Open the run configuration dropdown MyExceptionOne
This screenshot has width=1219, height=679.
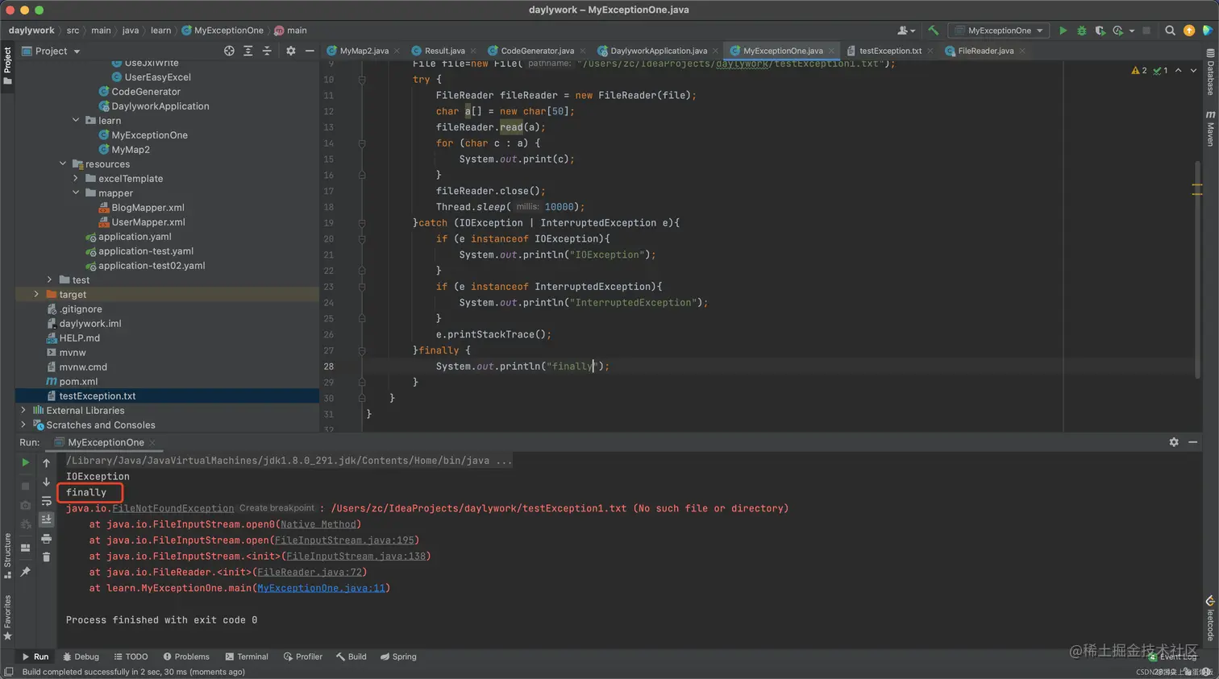click(1000, 31)
